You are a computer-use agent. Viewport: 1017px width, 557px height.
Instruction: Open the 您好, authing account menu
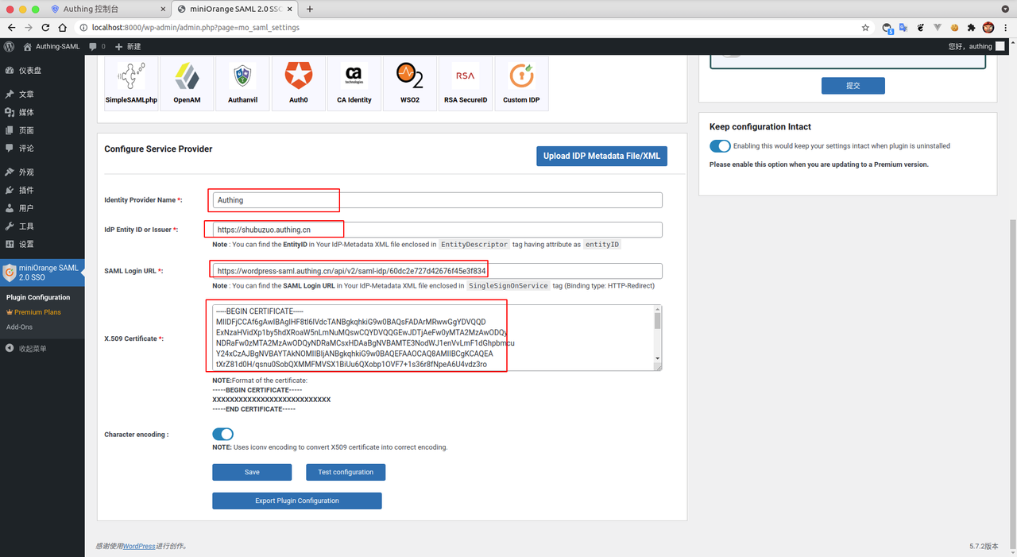tap(976, 46)
